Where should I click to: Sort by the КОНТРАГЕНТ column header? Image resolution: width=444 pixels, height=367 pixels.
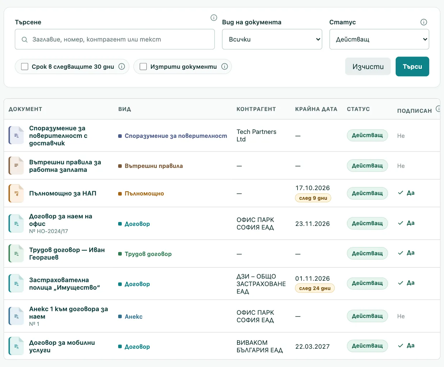[256, 109]
